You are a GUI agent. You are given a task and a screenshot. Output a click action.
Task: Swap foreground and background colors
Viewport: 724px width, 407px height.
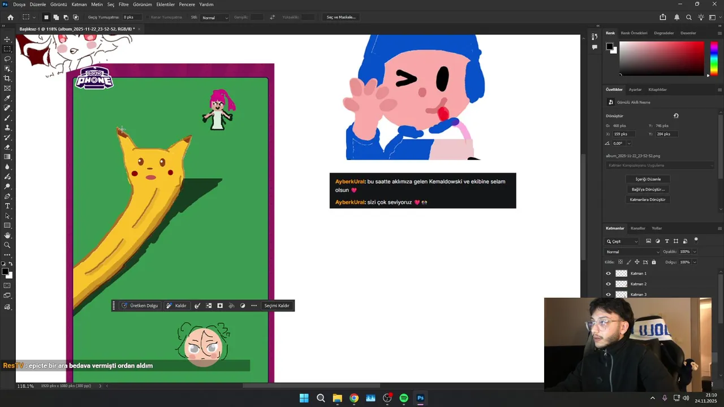(11, 264)
